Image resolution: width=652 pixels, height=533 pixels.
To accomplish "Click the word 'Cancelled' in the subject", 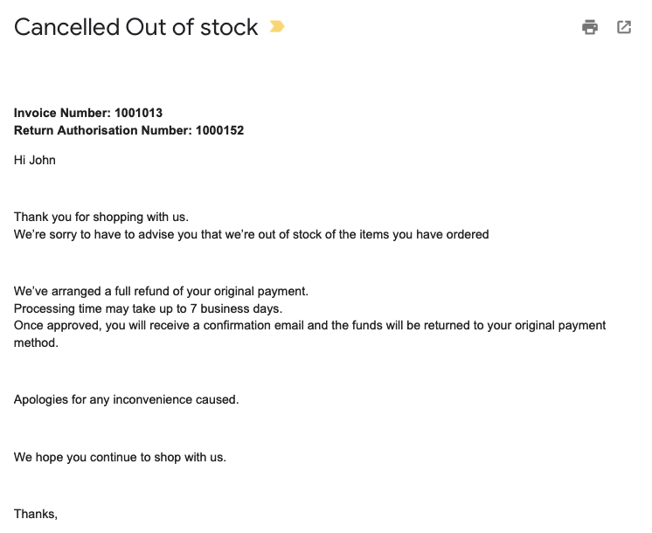I will pyautogui.click(x=67, y=27).
